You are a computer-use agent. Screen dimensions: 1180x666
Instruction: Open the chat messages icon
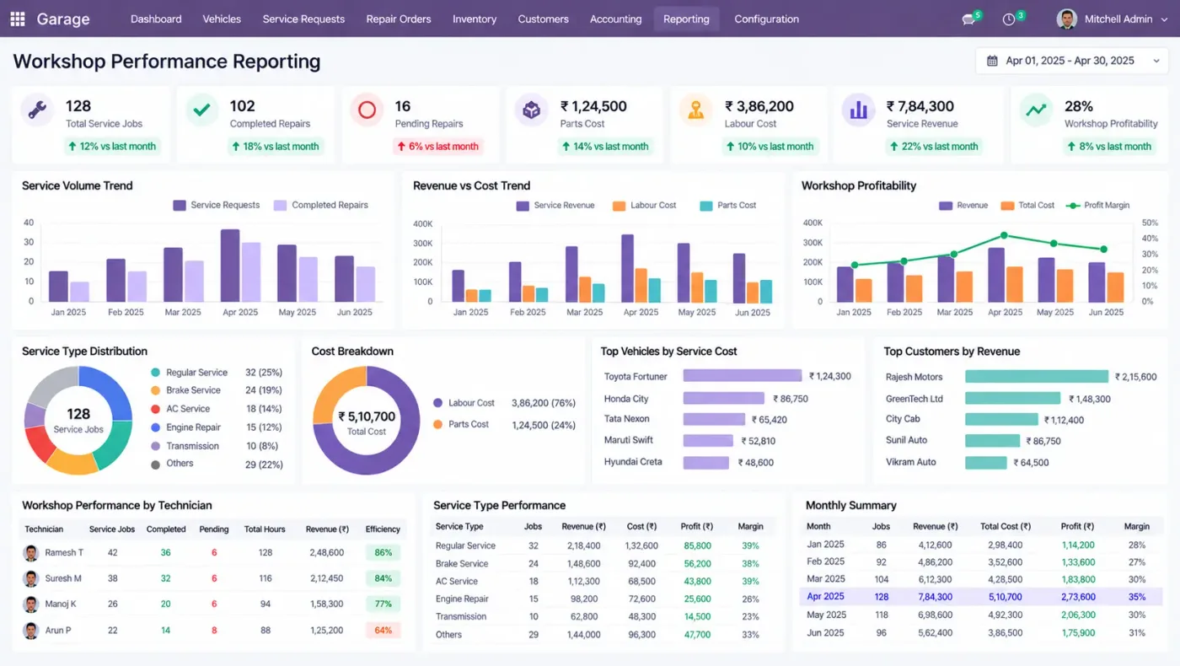click(x=968, y=19)
